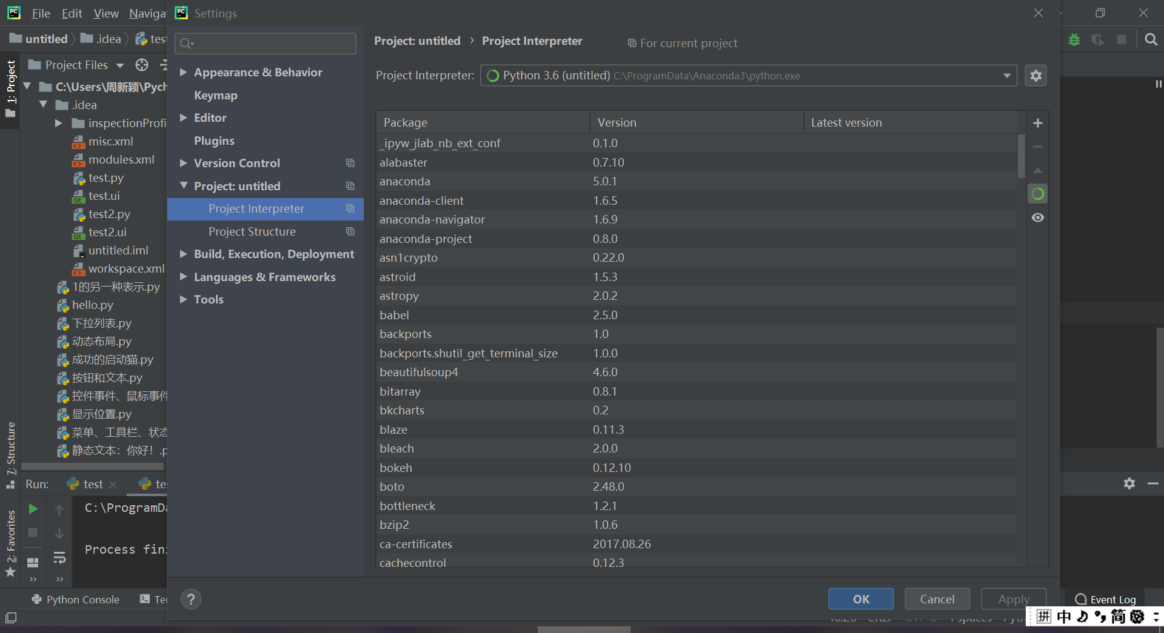Image resolution: width=1164 pixels, height=633 pixels.
Task: Open the Event Log tab
Action: tap(1105, 599)
